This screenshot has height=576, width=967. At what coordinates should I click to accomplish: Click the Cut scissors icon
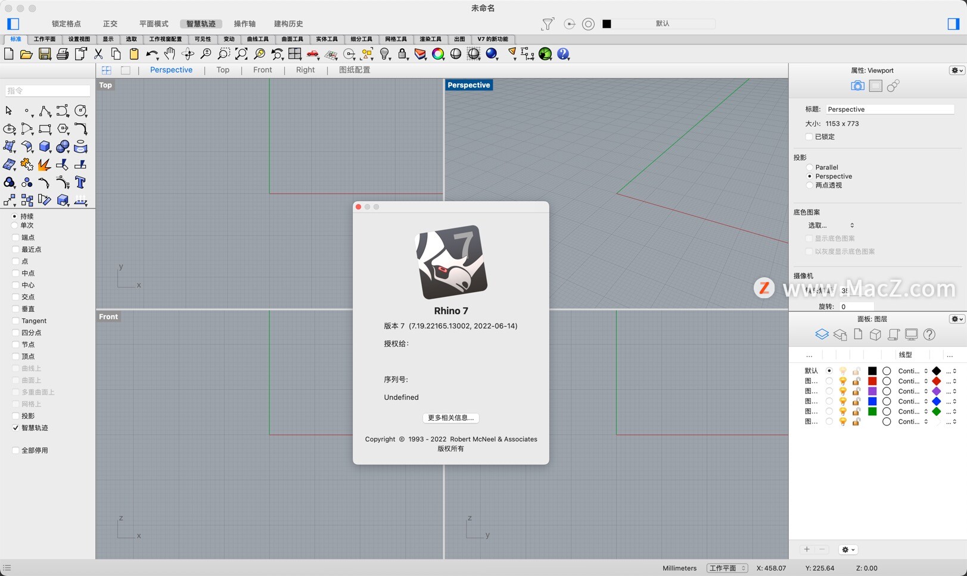pyautogui.click(x=98, y=54)
